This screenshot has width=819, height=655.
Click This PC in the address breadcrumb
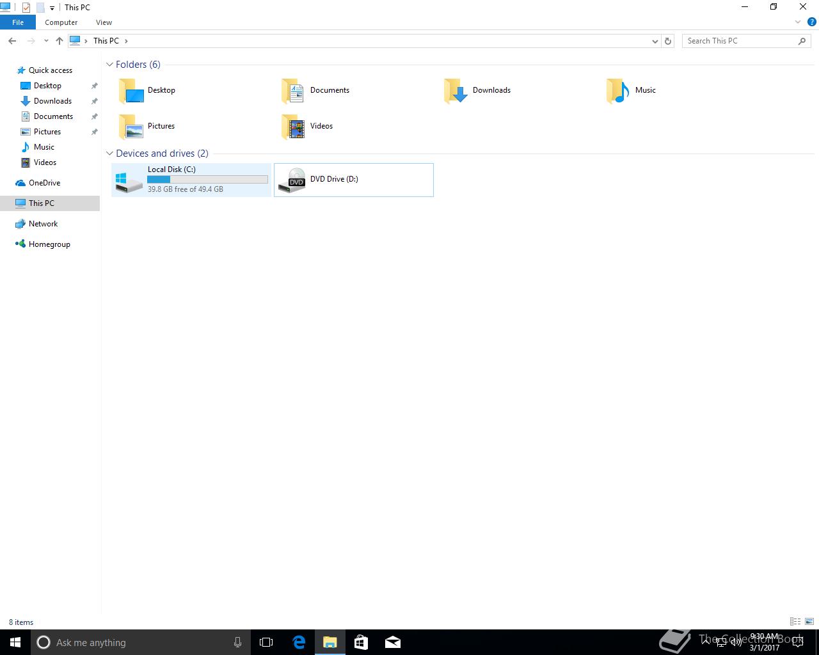tap(106, 41)
